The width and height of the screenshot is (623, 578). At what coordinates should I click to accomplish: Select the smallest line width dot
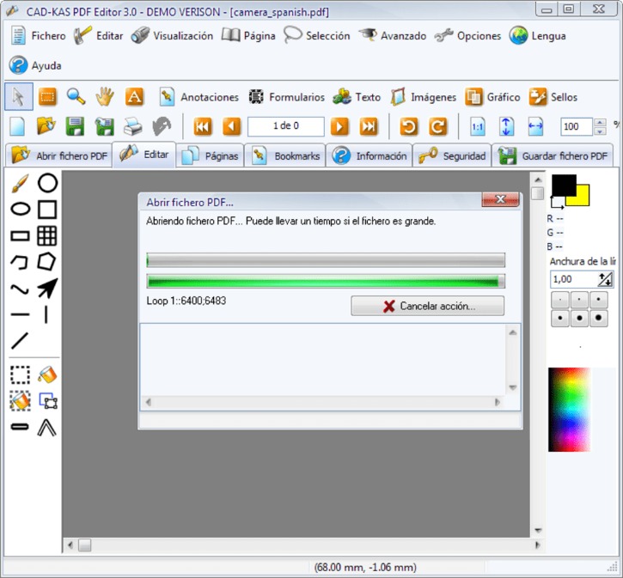[x=559, y=301]
